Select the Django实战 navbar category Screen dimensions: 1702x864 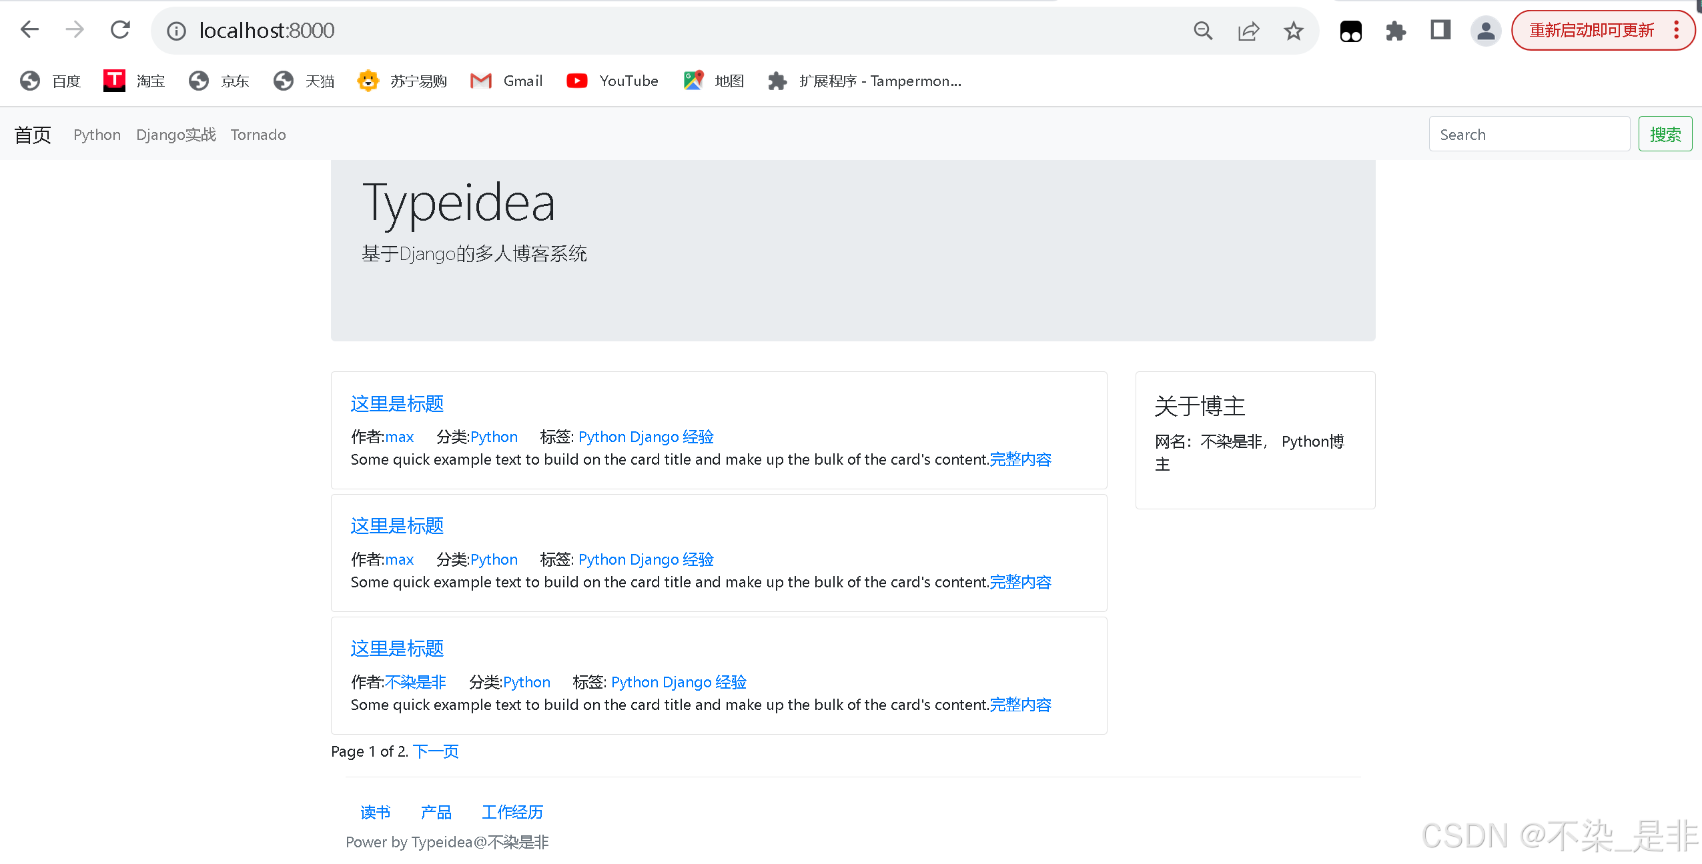coord(176,135)
